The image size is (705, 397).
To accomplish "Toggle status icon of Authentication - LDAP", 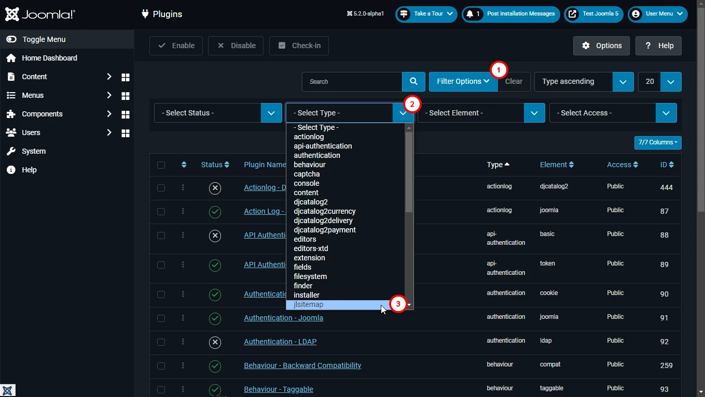I will (215, 342).
